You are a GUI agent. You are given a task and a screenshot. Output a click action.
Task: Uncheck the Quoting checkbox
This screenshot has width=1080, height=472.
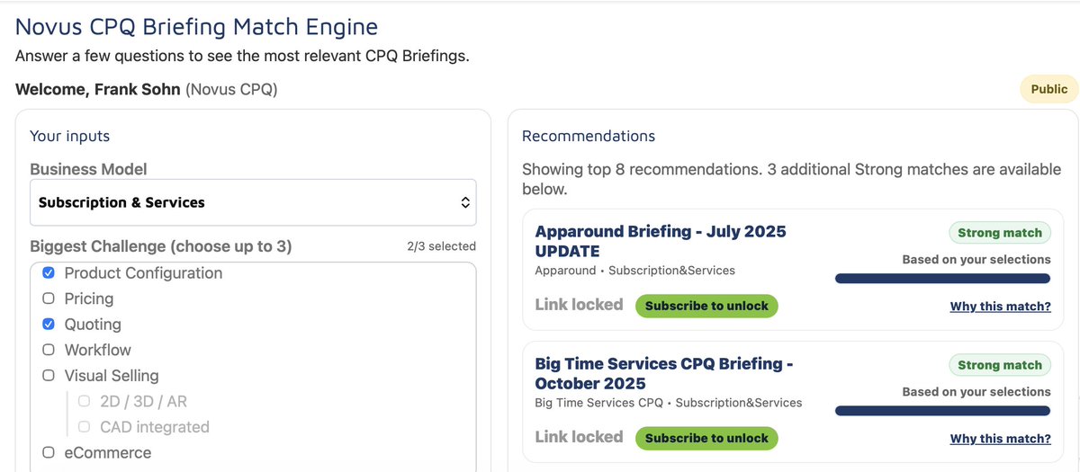[49, 324]
